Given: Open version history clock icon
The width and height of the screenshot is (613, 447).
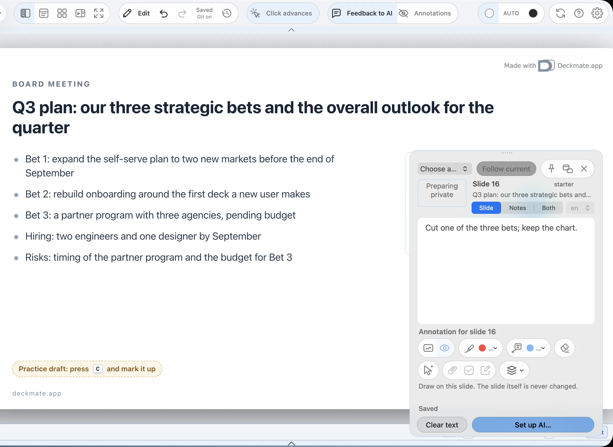Looking at the screenshot, I should (227, 13).
